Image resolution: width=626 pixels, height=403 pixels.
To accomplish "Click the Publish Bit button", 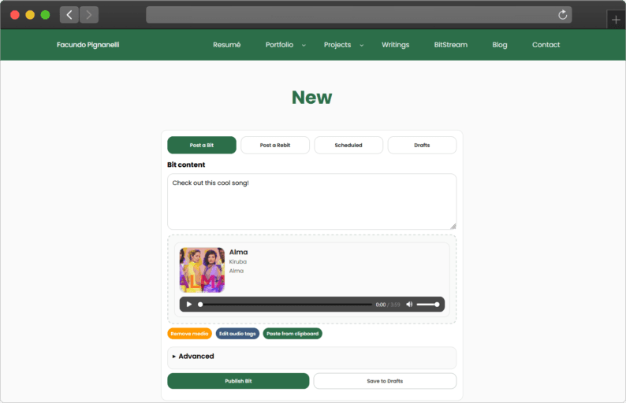I will [x=238, y=381].
